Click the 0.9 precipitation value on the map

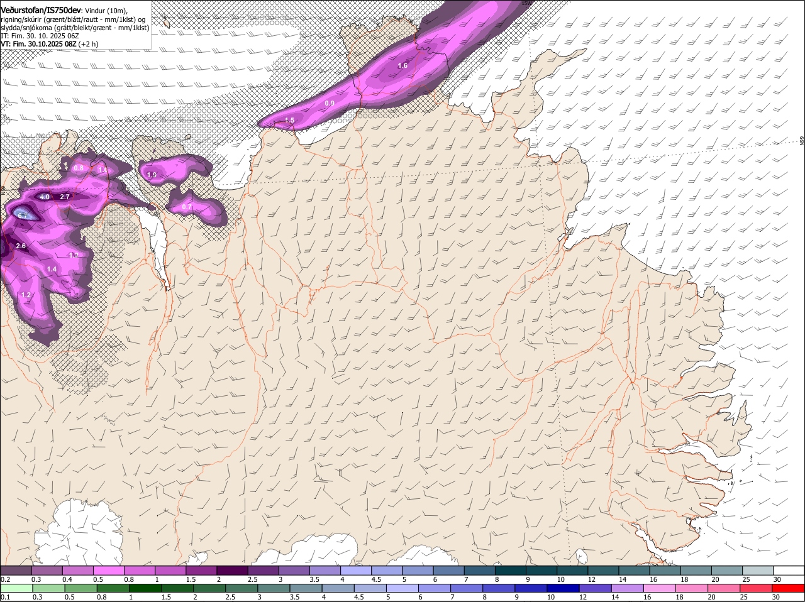pyautogui.click(x=330, y=103)
